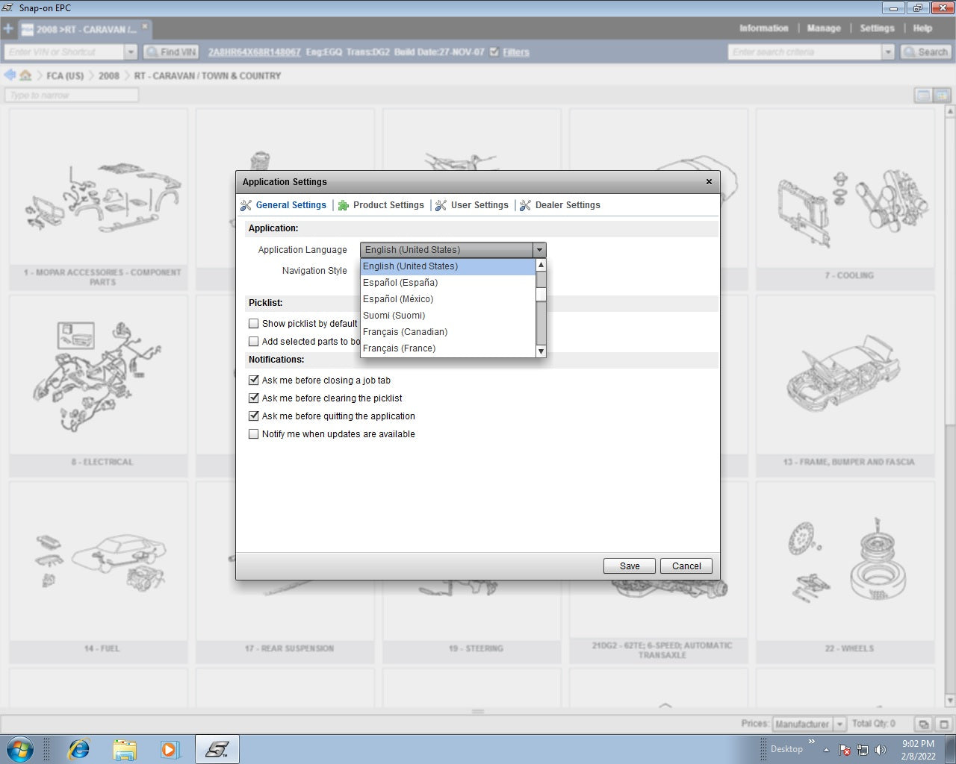Open 7 - Cooling thumbnail
Screen dimensions: 956x764
tap(845, 198)
